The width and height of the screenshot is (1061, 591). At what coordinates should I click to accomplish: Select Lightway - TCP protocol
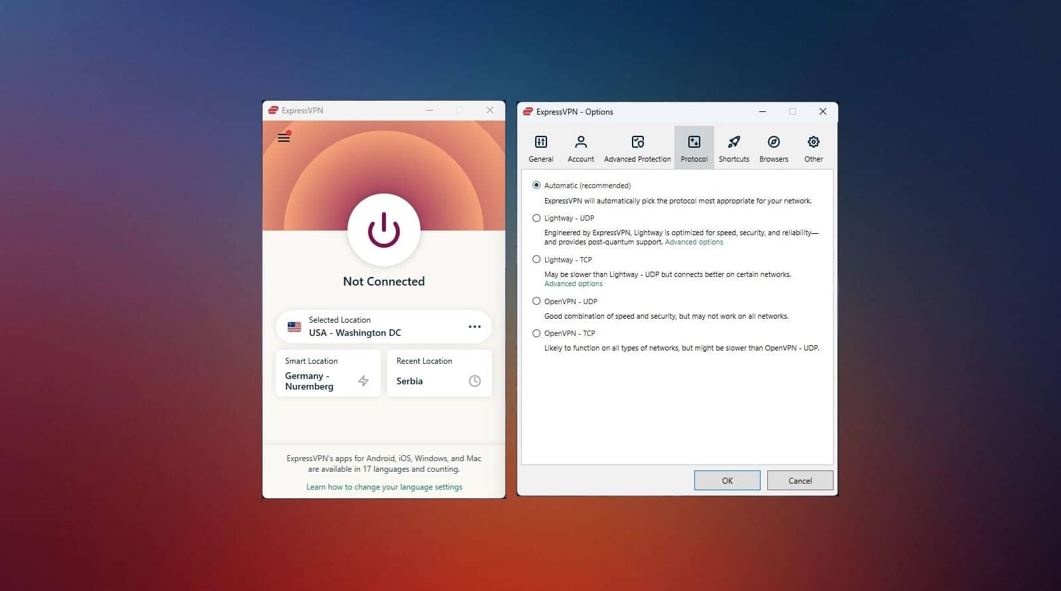pos(536,259)
